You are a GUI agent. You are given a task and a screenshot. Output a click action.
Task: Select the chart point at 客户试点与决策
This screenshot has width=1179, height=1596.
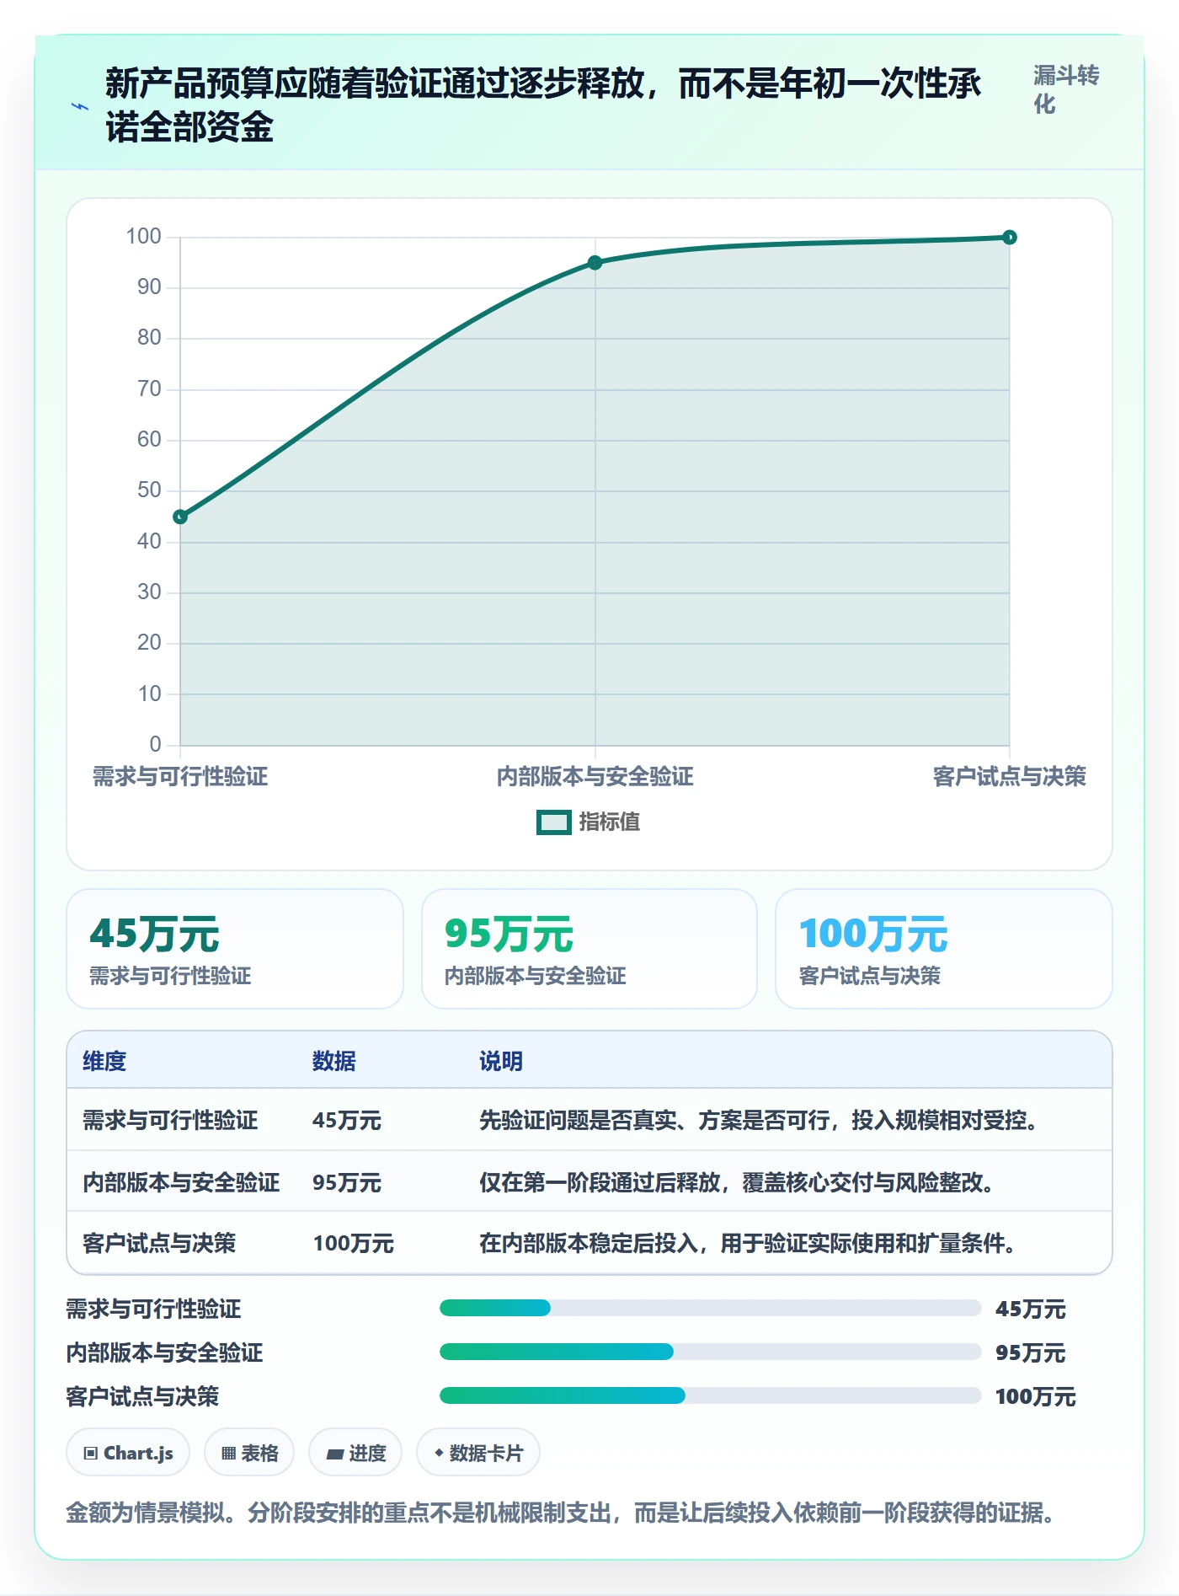tap(1009, 238)
